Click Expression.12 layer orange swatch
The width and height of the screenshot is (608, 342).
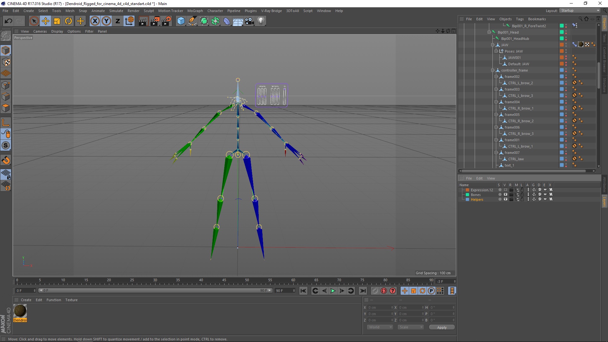(467, 190)
